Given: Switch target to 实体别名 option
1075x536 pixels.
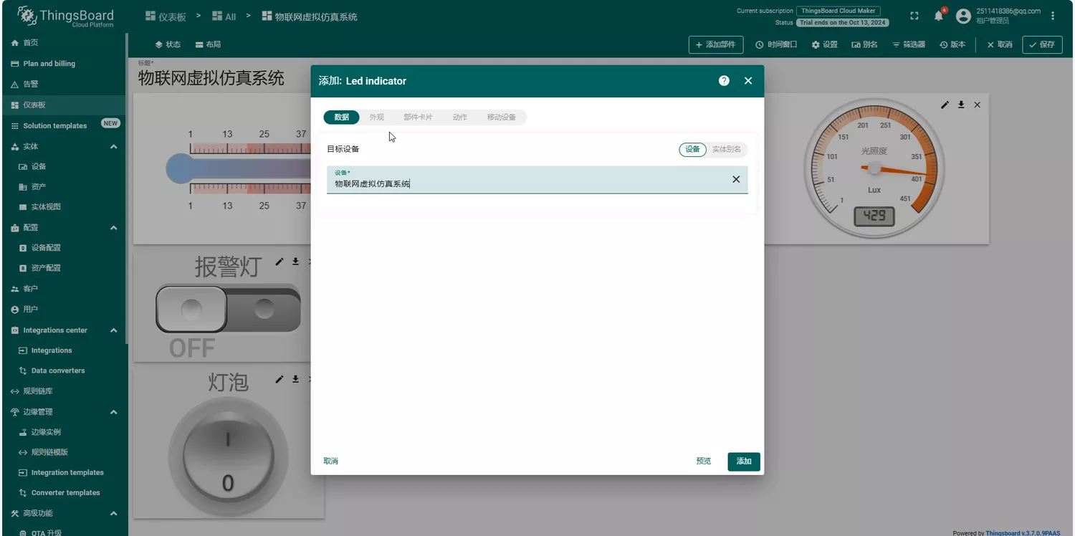Looking at the screenshot, I should coord(726,149).
